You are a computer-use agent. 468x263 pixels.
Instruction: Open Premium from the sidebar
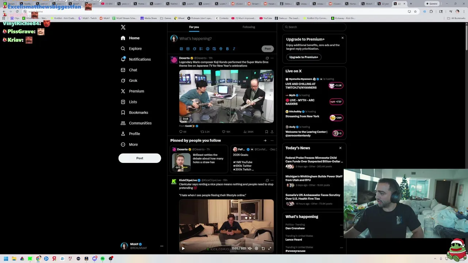(x=132, y=91)
